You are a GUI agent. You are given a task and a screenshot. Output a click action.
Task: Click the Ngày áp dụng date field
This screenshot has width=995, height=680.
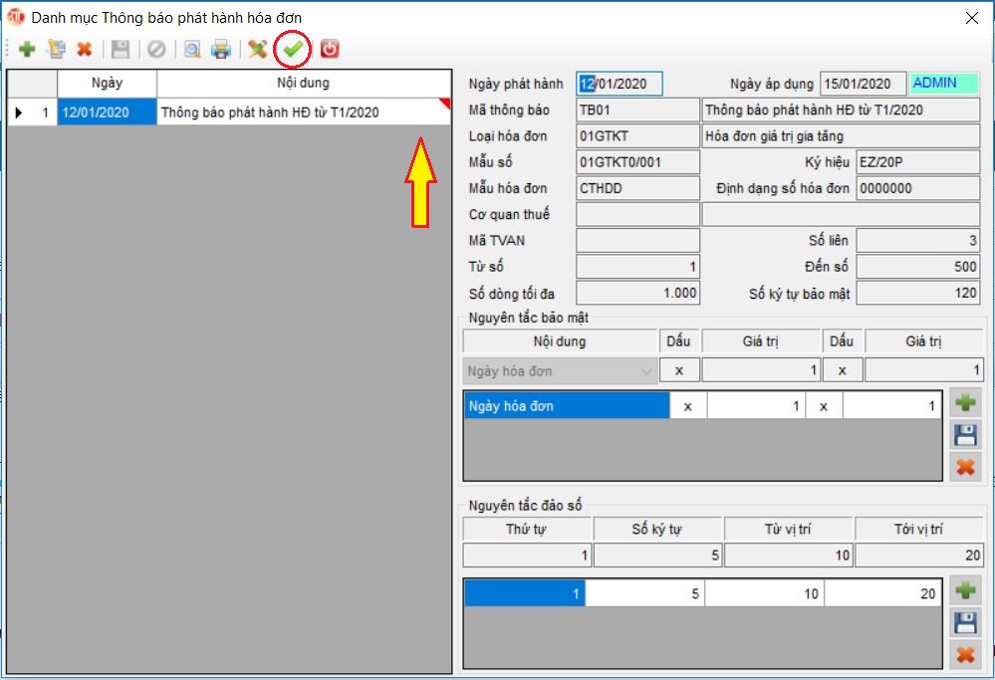(863, 84)
